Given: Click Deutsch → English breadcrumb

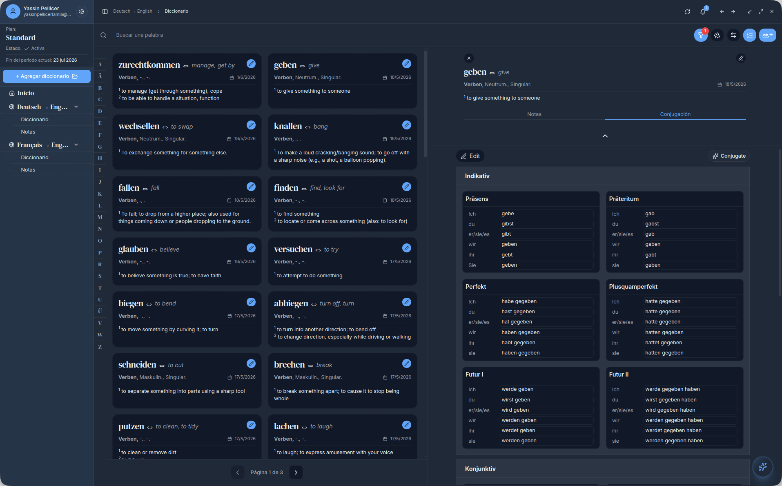Looking at the screenshot, I should 133,11.
